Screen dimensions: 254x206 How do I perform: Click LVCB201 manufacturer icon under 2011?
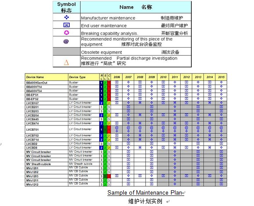point(175,107)
